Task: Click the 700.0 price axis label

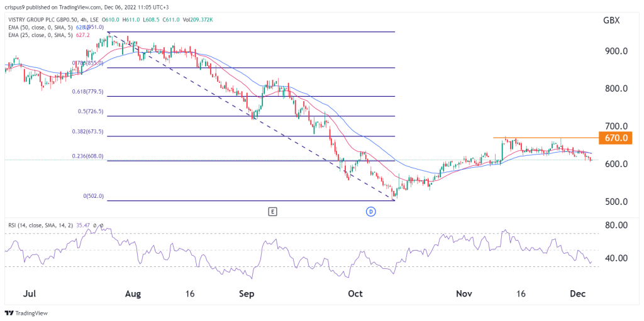Action: (x=615, y=126)
